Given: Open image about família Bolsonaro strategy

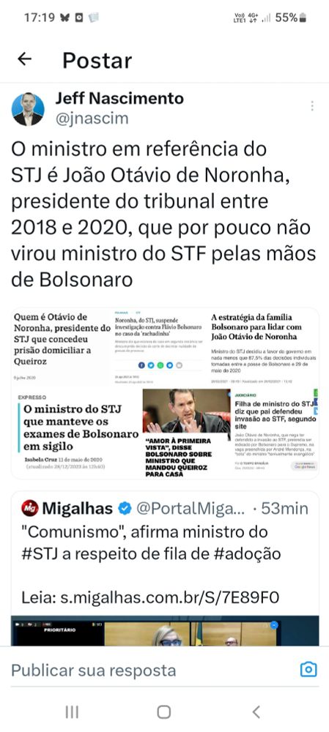Looking at the screenshot, I should [264, 346].
